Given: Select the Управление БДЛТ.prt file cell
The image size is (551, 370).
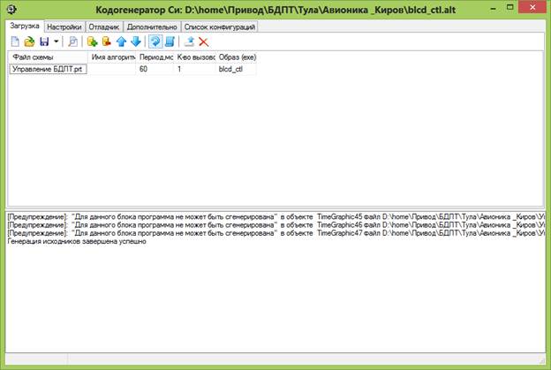Looking at the screenshot, I should (x=48, y=69).
